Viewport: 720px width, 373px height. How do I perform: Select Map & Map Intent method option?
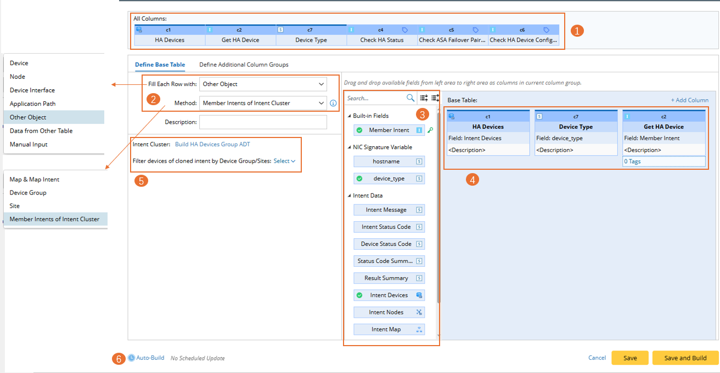click(55, 179)
